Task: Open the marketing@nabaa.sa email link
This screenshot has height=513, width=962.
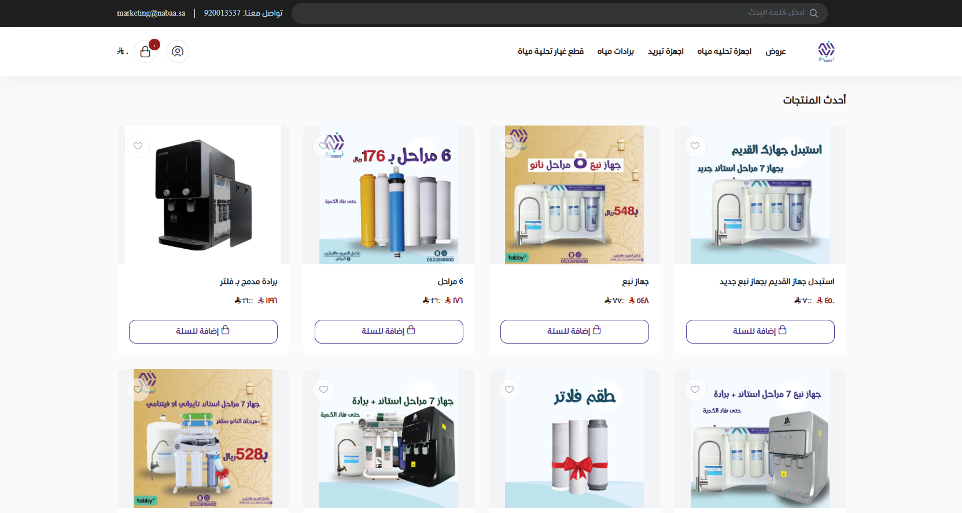Action: pyautogui.click(x=151, y=13)
